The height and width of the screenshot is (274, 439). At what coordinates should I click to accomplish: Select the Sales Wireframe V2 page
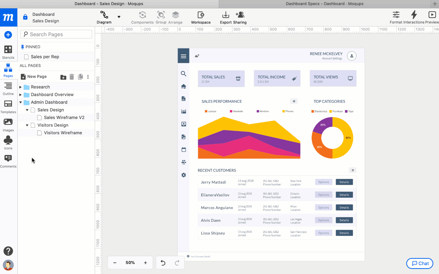64,117
